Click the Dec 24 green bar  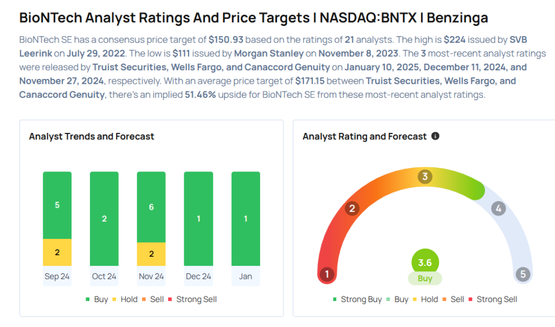click(198, 218)
